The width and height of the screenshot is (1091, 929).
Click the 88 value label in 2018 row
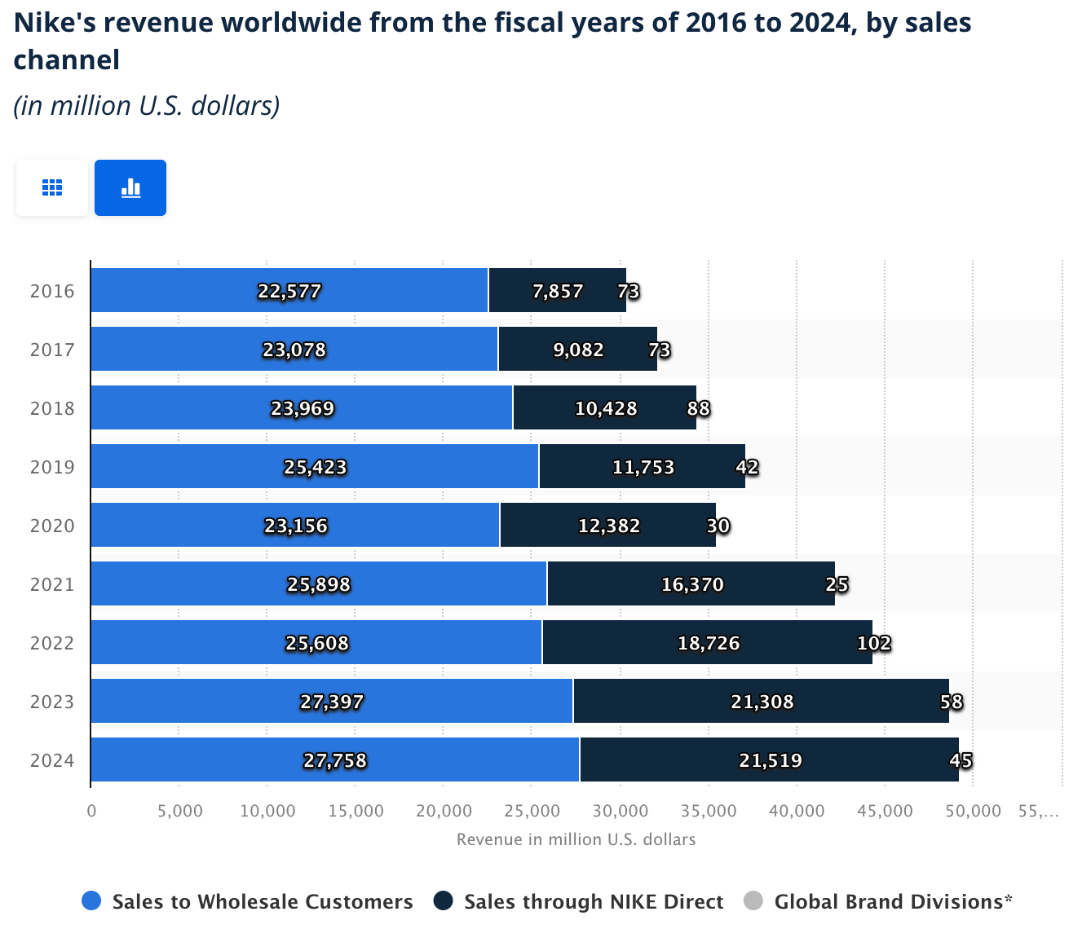click(699, 408)
